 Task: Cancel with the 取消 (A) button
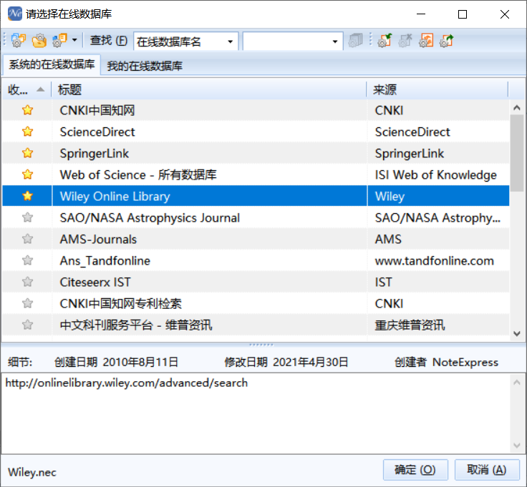487,470
